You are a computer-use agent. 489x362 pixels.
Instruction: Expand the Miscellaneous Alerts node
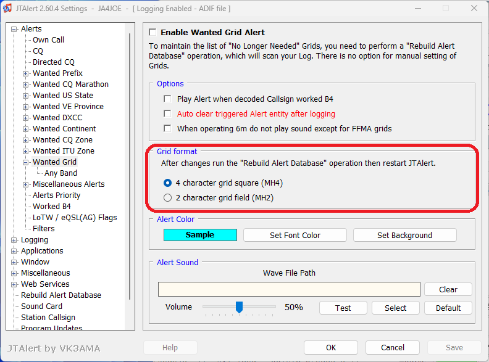(25, 184)
